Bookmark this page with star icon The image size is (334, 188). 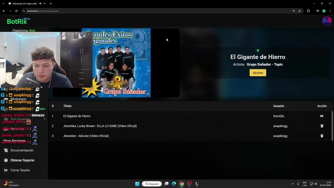point(300,11)
